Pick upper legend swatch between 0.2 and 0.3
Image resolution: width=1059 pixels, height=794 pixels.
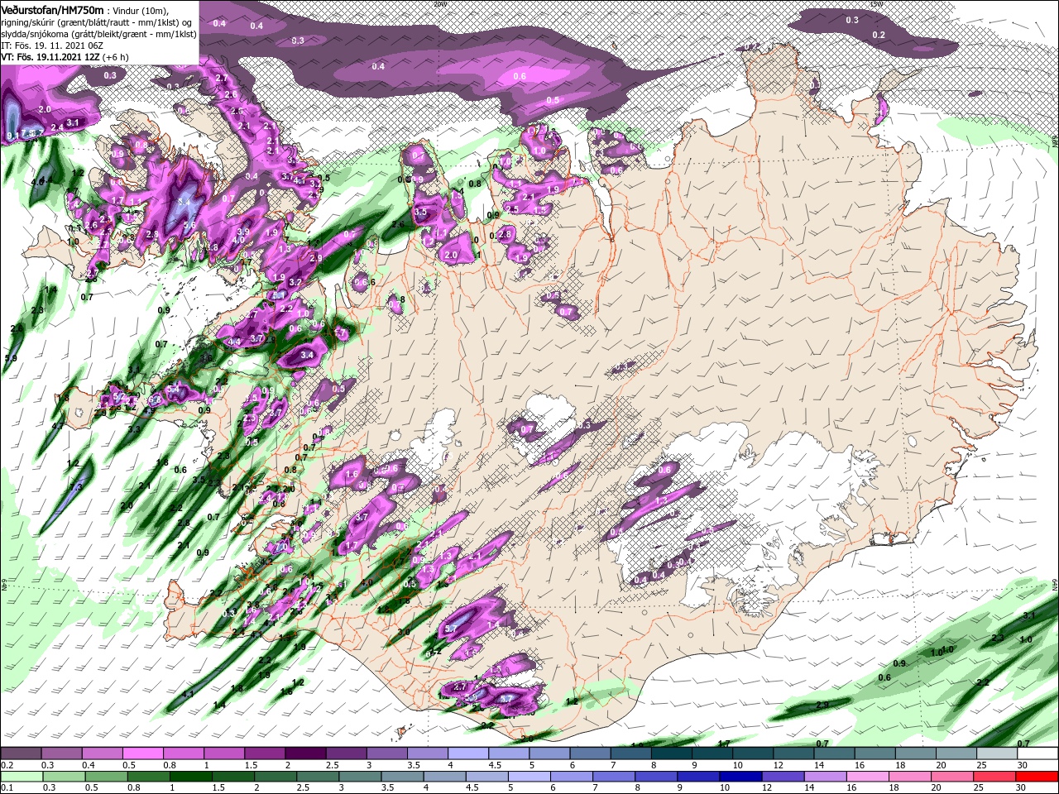coord(21,753)
